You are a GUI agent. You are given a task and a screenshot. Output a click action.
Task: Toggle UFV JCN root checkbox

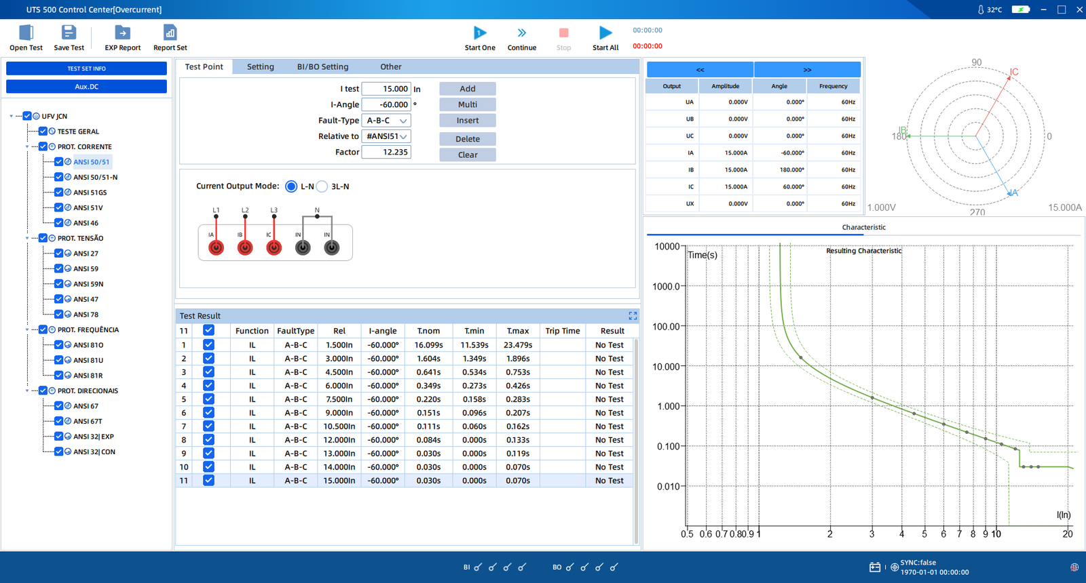(27, 116)
